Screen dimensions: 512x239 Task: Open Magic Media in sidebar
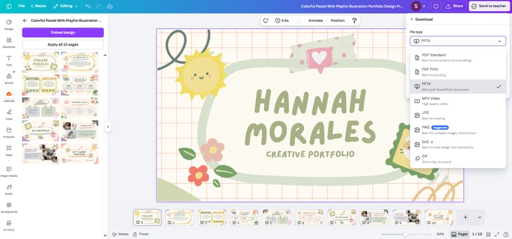coord(9,171)
